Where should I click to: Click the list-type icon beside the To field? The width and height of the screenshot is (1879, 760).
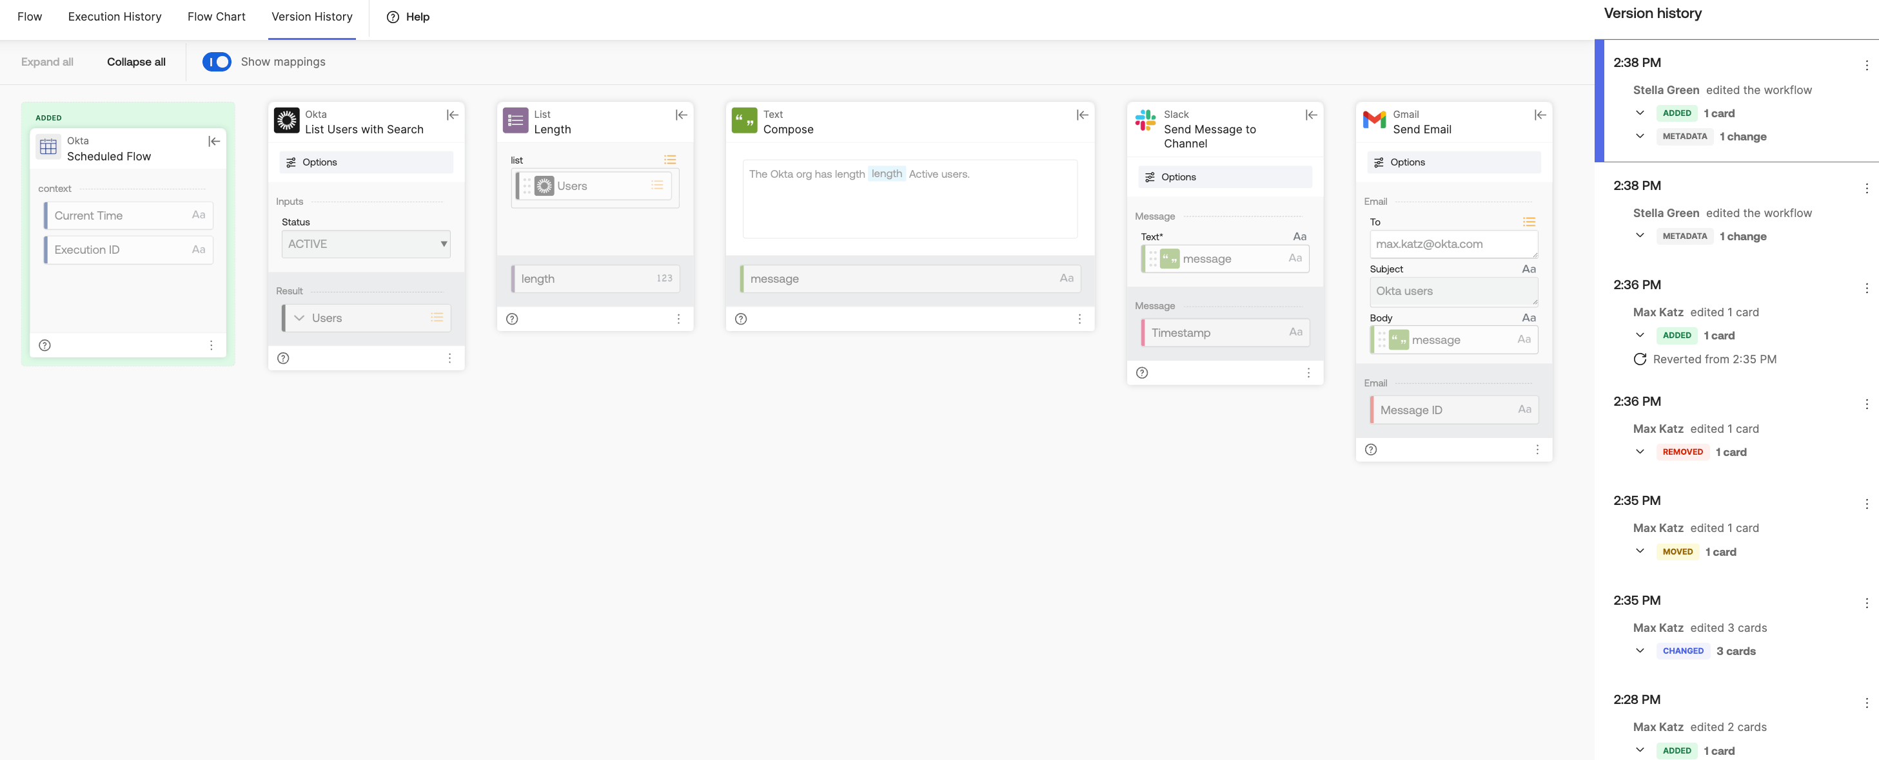coord(1529,222)
